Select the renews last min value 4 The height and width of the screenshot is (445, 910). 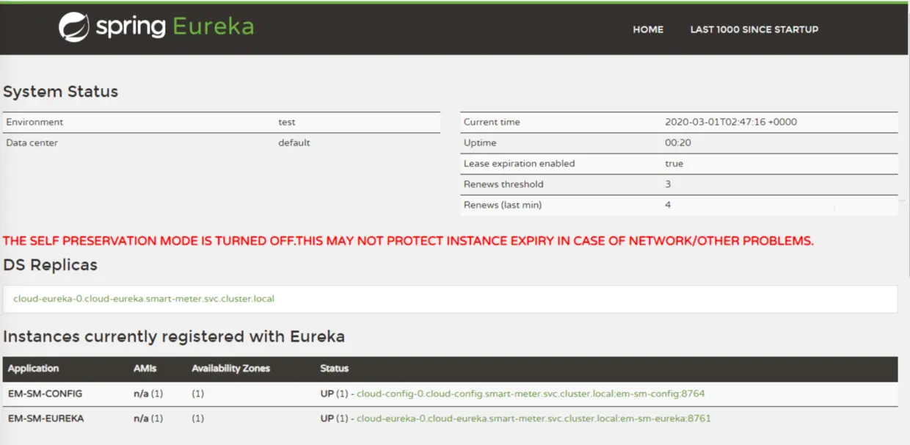(668, 205)
